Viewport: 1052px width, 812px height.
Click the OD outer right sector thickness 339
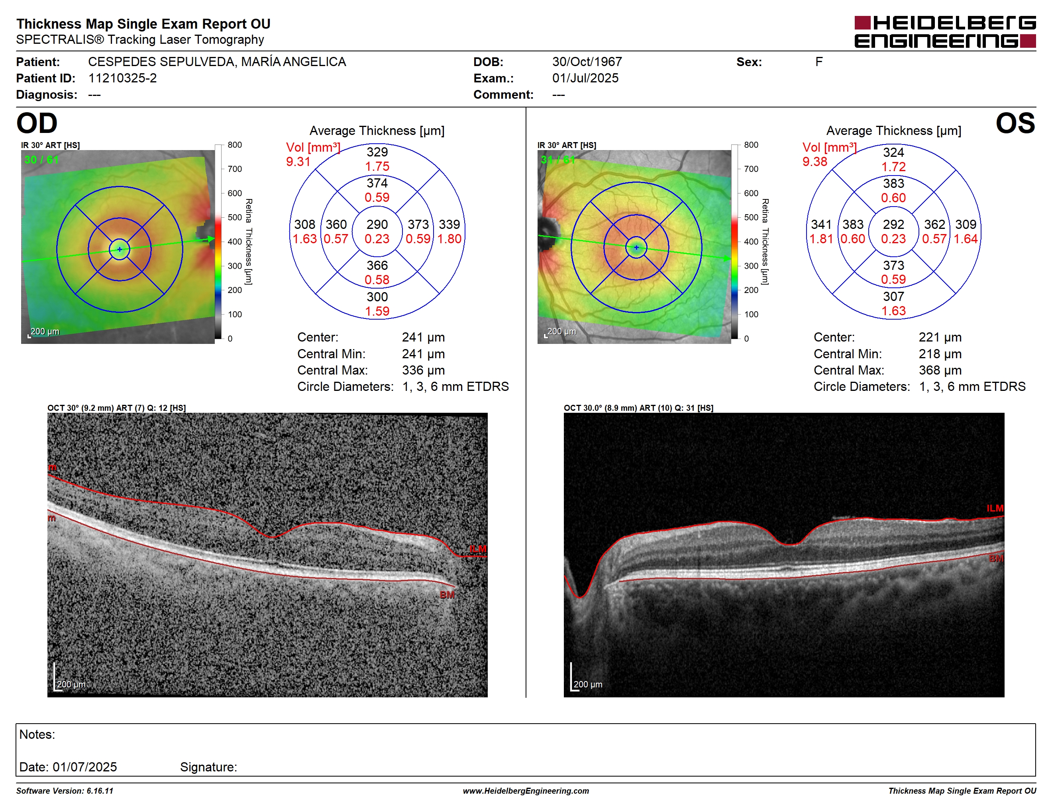[x=449, y=224]
